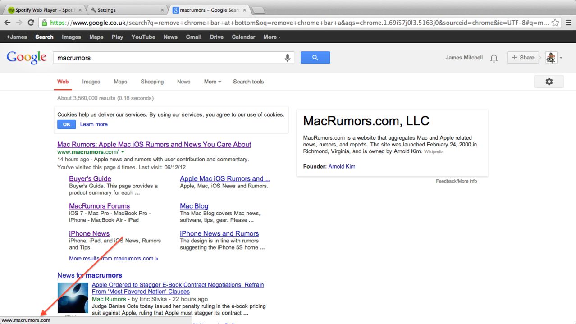This screenshot has height=324, width=576.
Task: Expand the More search filter dropdown
Action: pyautogui.click(x=212, y=82)
